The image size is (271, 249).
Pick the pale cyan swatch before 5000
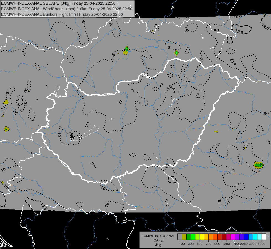click(260, 237)
